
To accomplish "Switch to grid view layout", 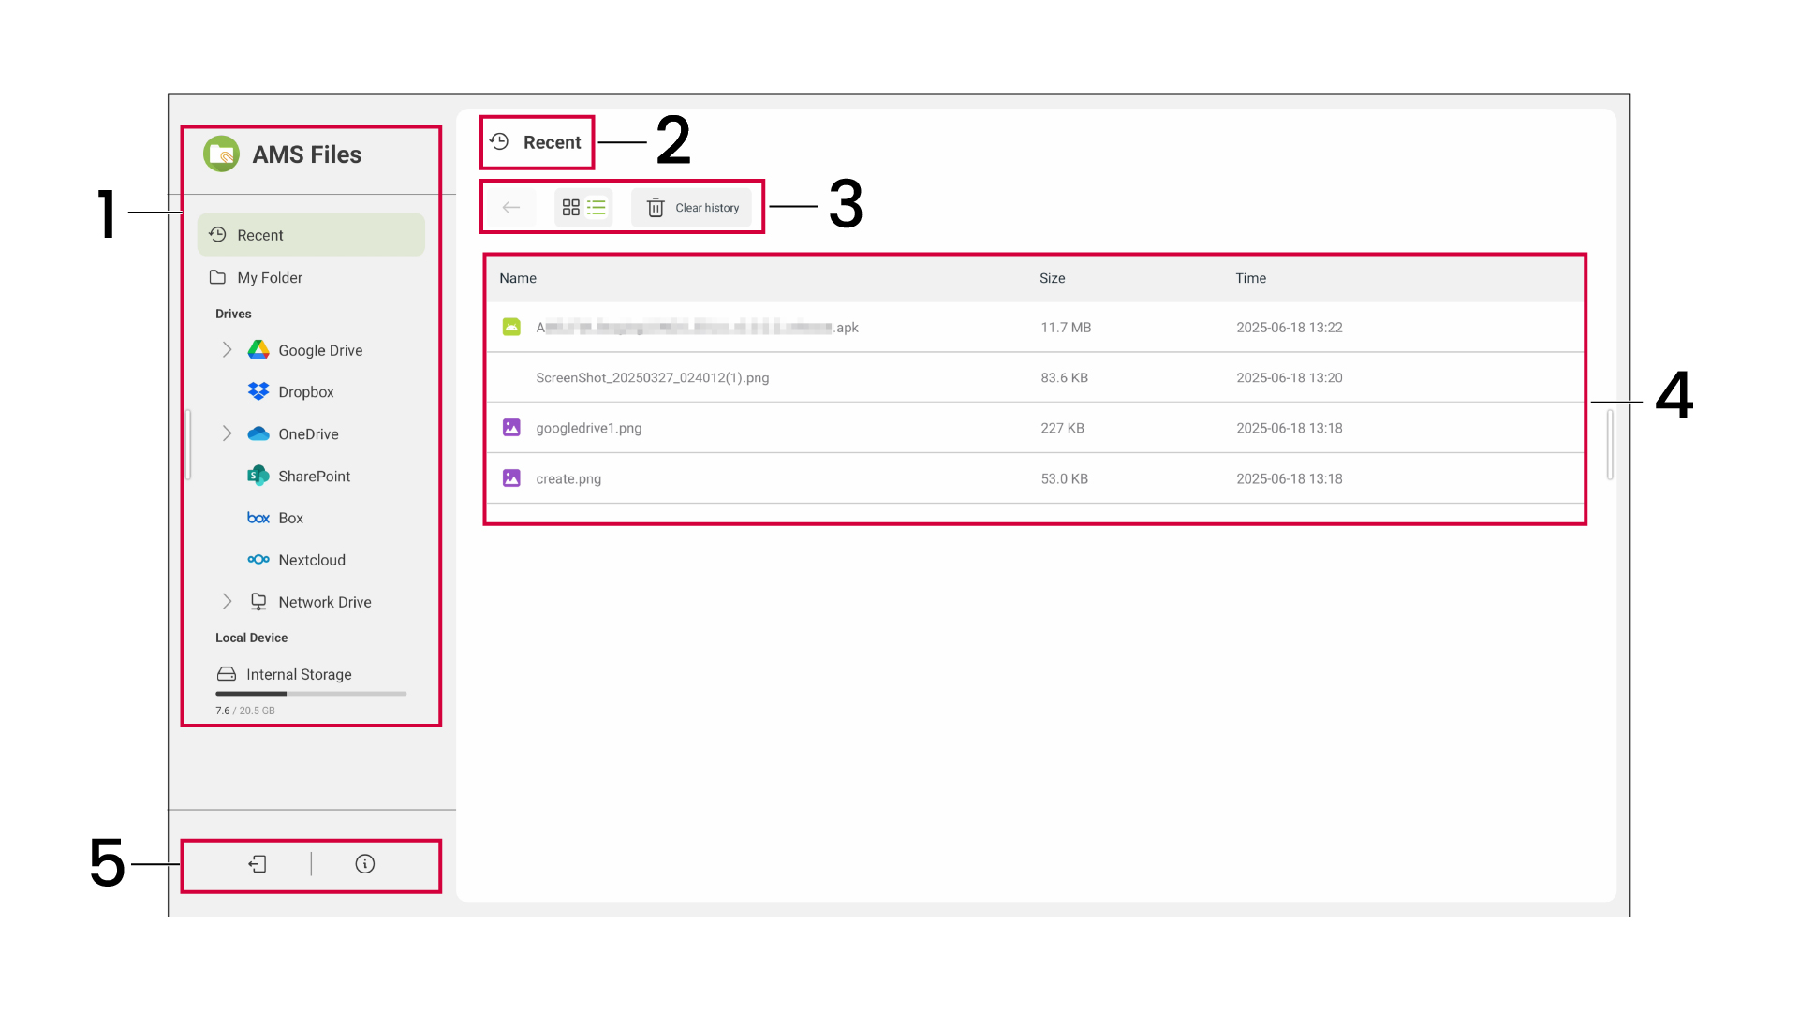I will (570, 207).
